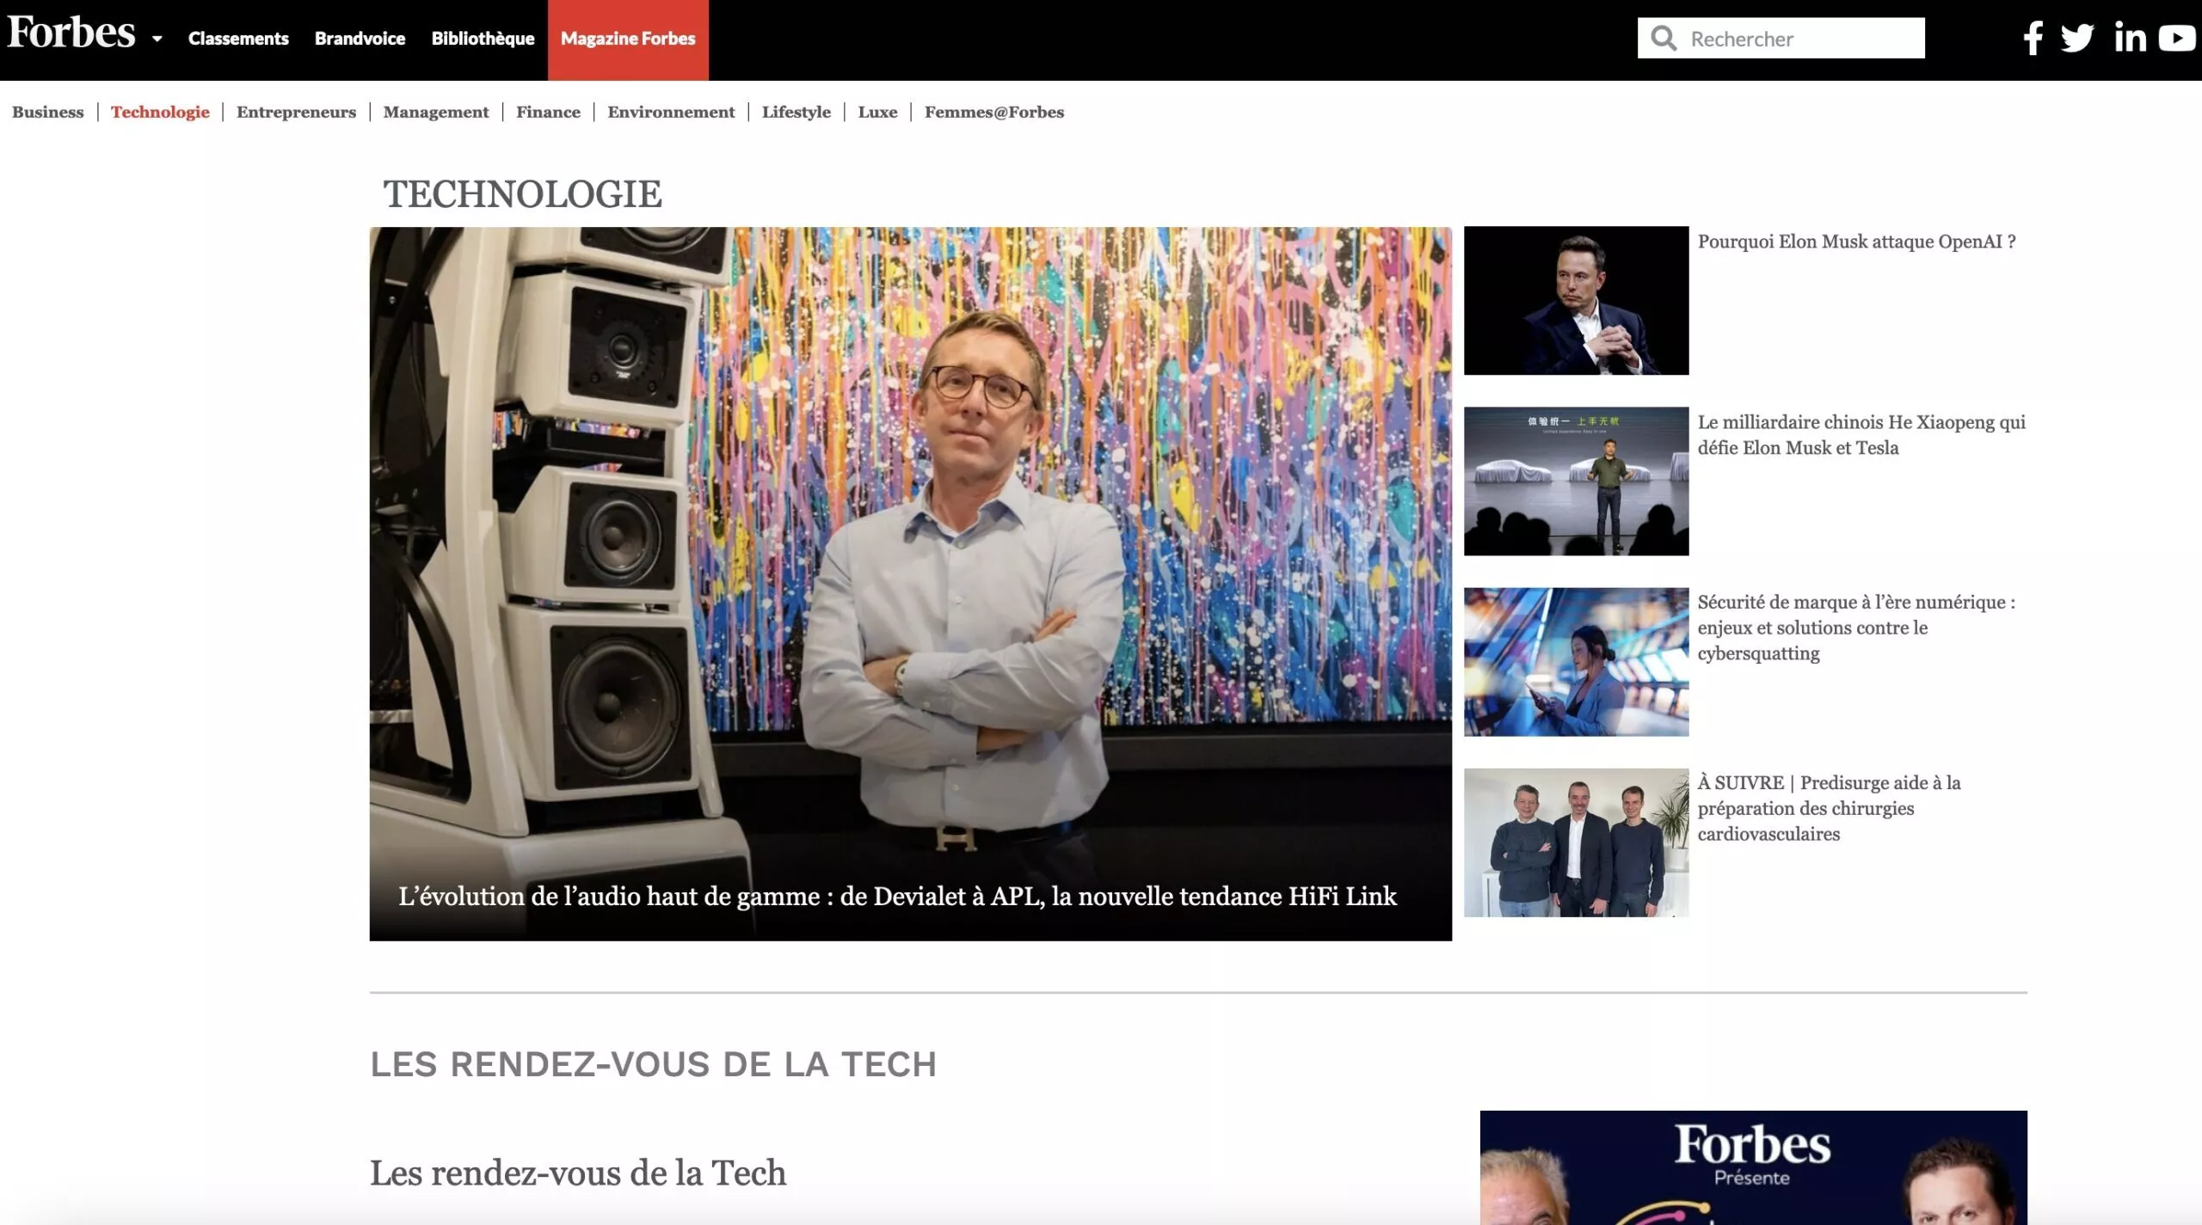
Task: Open the Forbes Twitter bird icon
Action: click(2077, 39)
